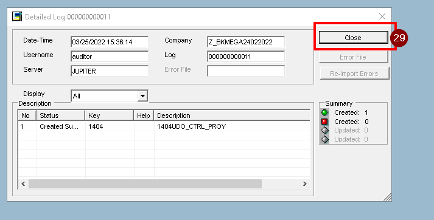This screenshot has width=434, height=220.
Task: Click the Error File button
Action: tap(354, 57)
